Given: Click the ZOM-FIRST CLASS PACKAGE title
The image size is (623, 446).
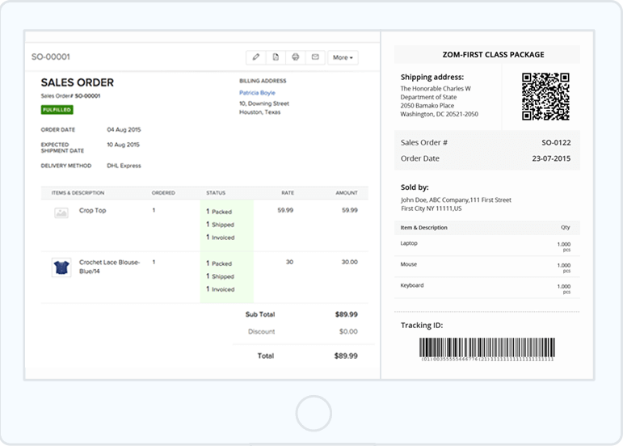Looking at the screenshot, I should click(x=494, y=55).
